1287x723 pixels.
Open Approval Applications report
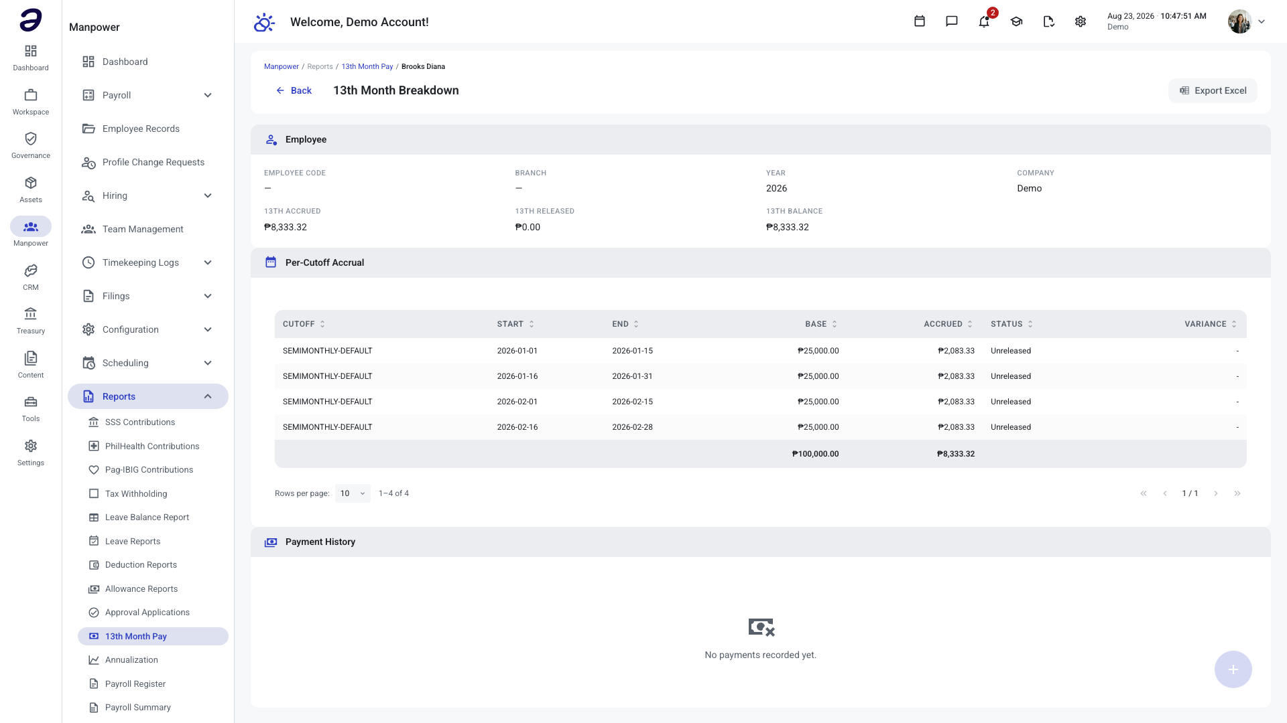pos(153,613)
